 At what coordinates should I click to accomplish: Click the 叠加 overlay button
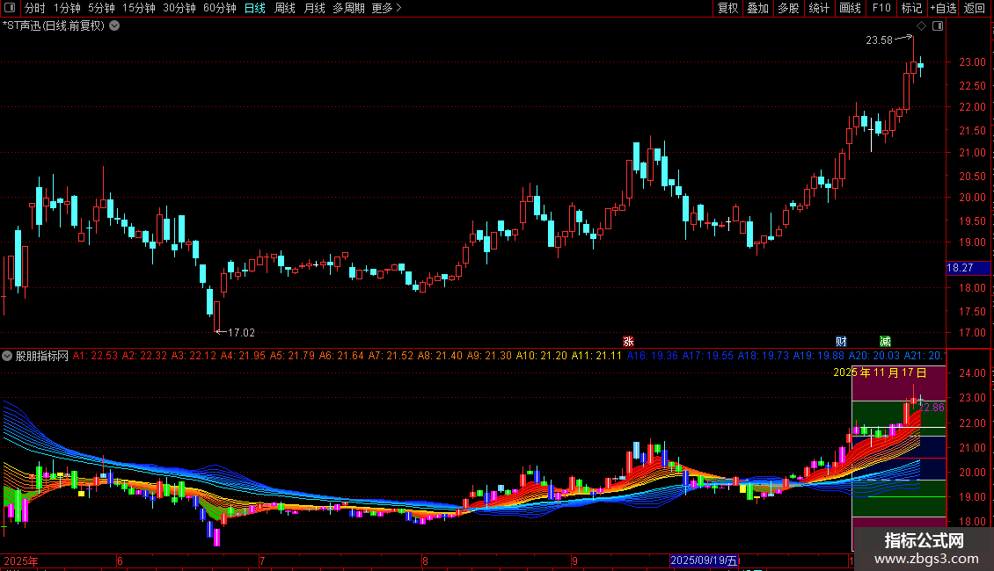click(757, 8)
